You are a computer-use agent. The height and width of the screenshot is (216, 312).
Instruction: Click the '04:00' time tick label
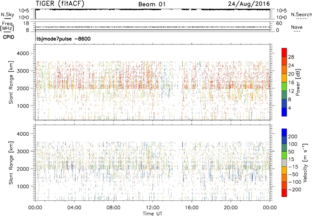click(x=74, y=208)
